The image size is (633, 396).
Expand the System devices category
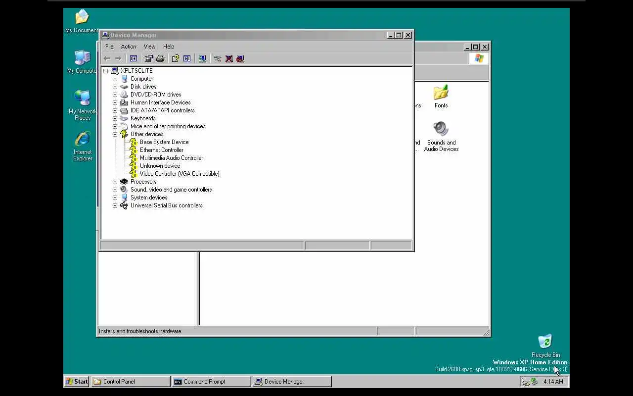pos(115,198)
